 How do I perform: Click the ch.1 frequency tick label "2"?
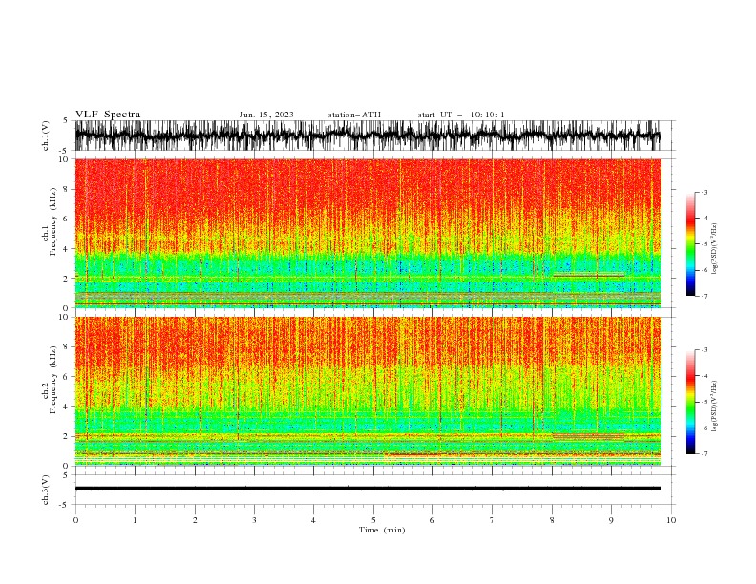[66, 279]
